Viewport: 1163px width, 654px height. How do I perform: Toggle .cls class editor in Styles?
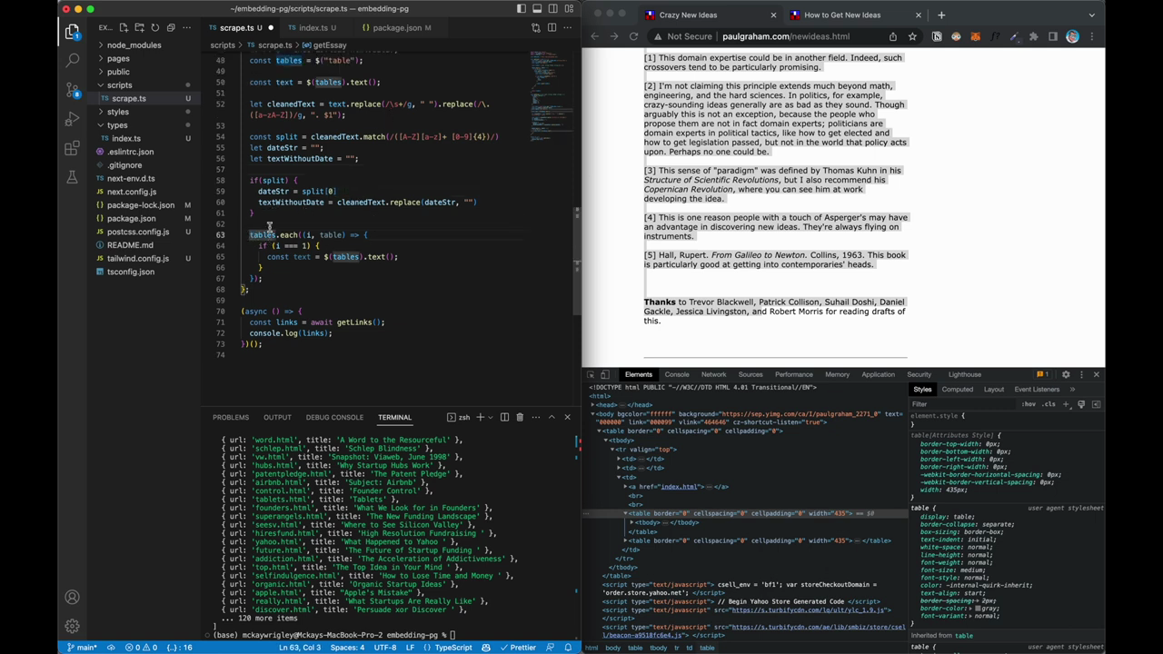[x=1049, y=404]
